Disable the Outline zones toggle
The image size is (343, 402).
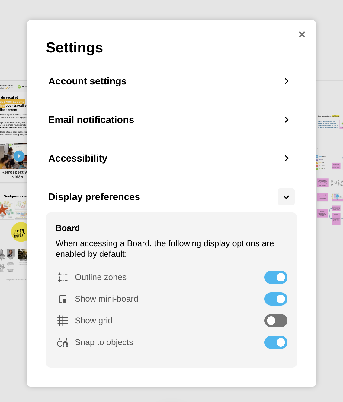pos(276,277)
